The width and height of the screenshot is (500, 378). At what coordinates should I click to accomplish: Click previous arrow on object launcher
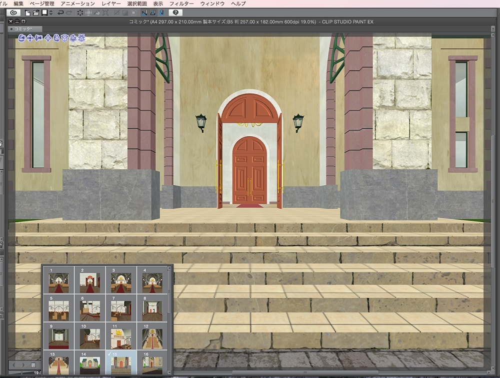pyautogui.click(x=14, y=365)
